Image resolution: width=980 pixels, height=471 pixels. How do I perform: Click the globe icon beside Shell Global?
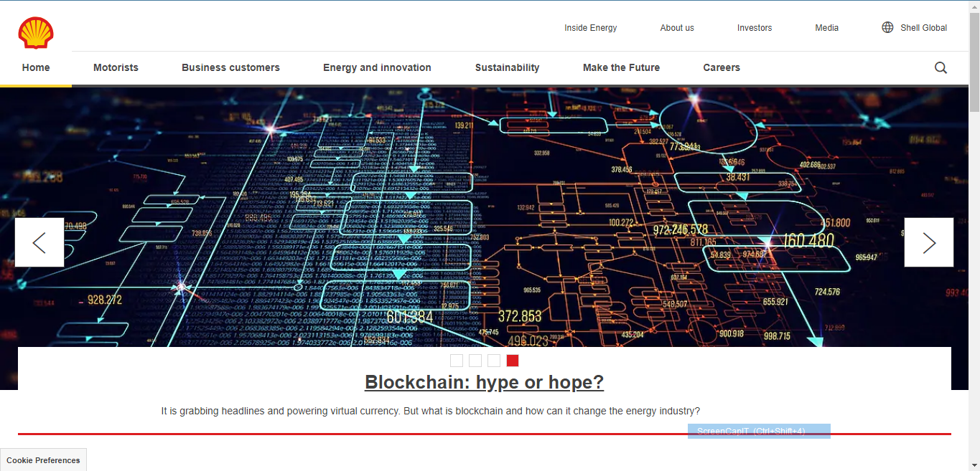887,28
